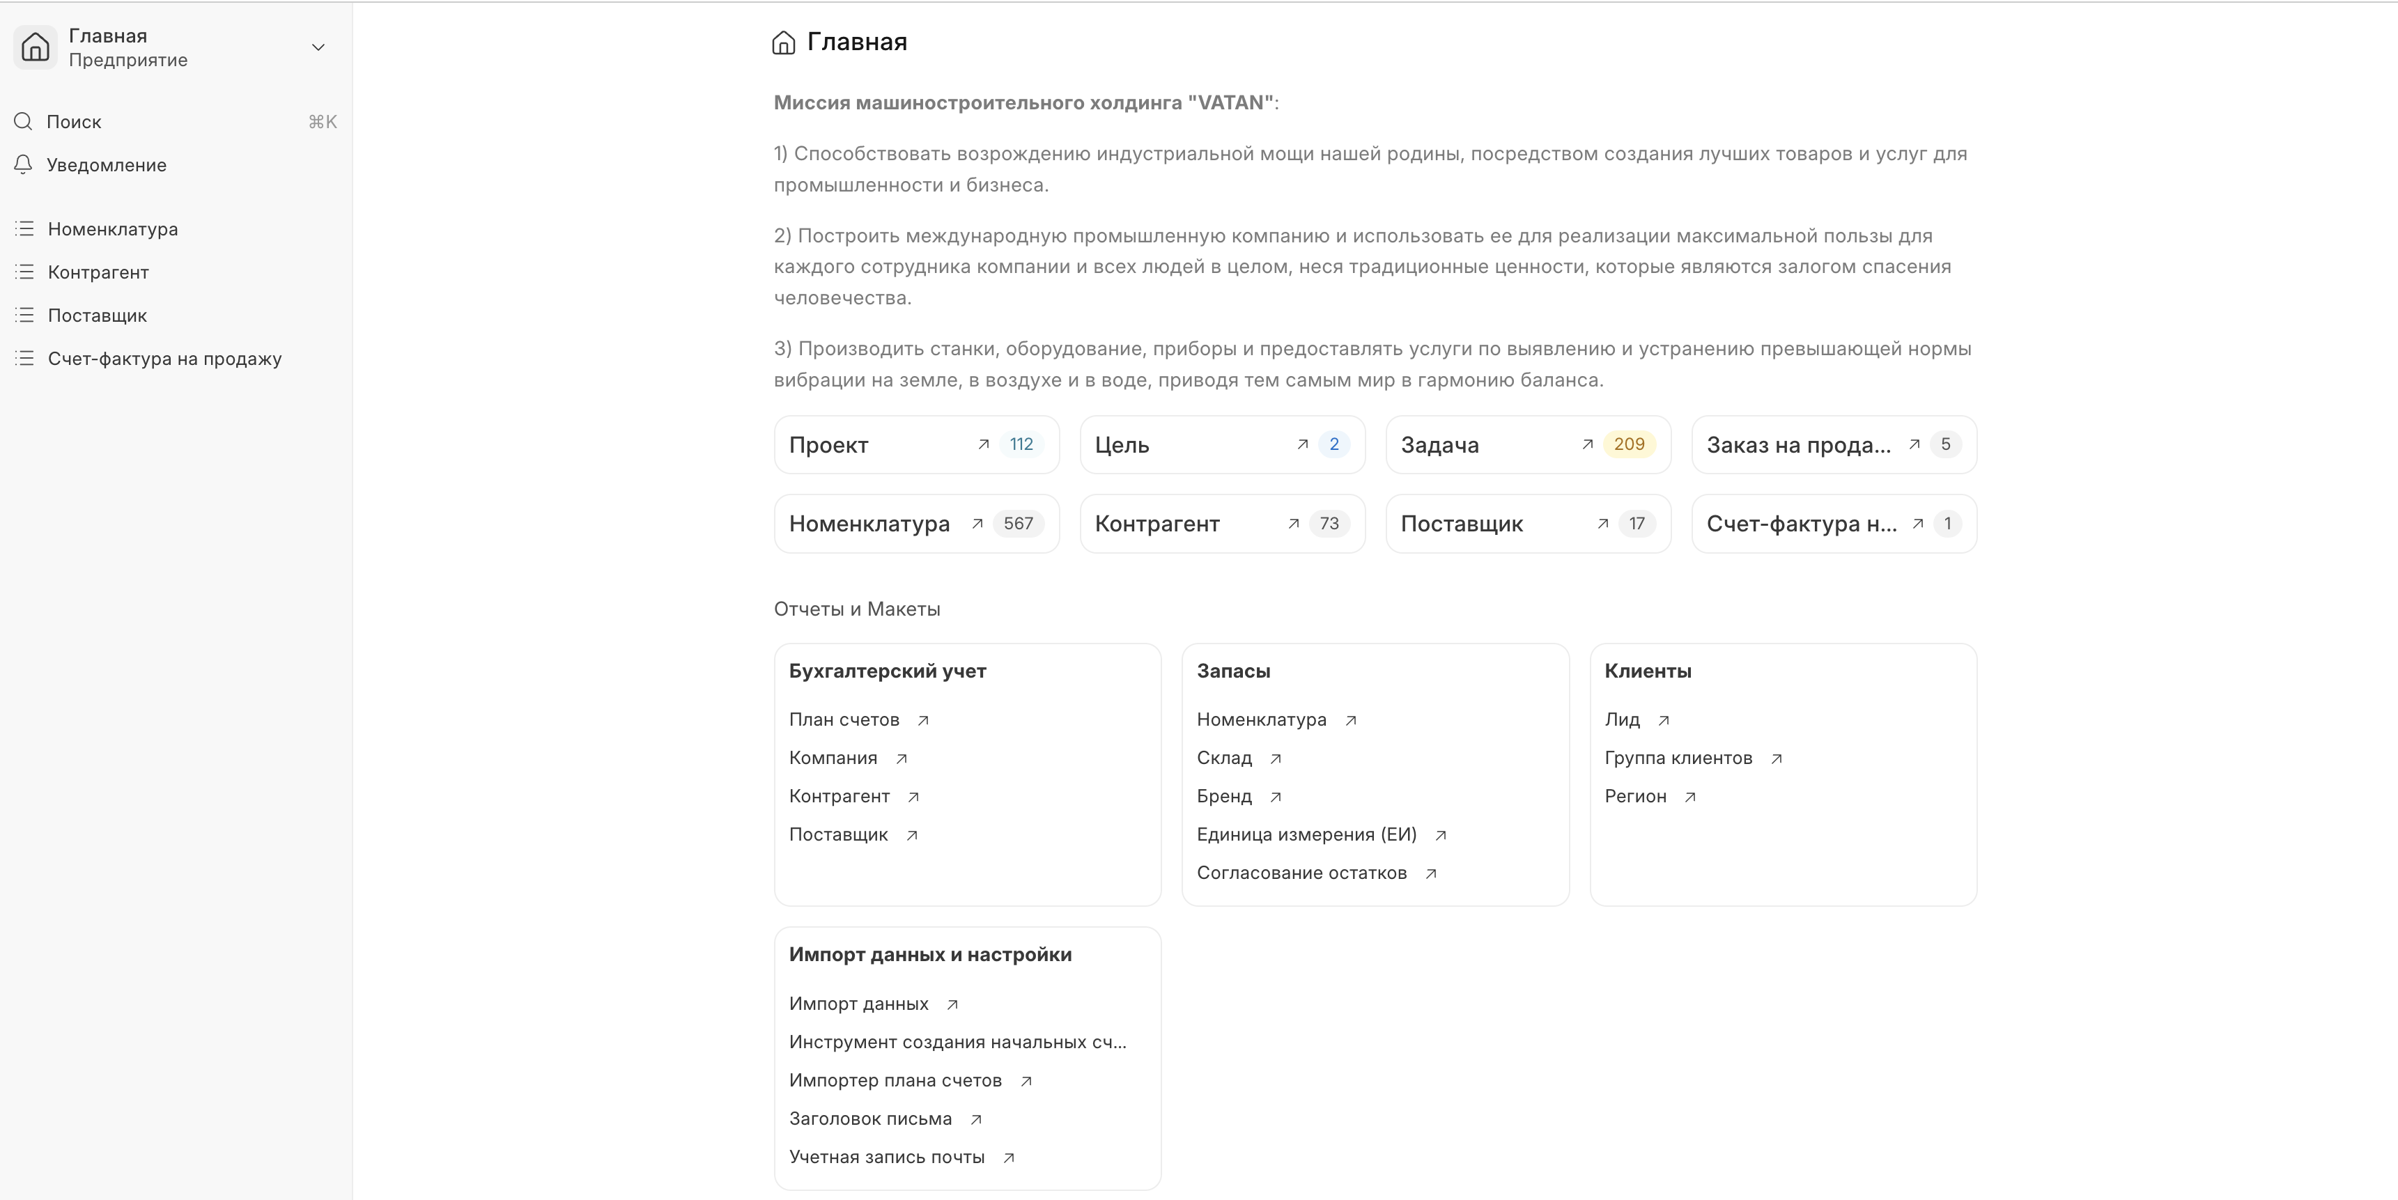Click the home icon in sidebar header
The height and width of the screenshot is (1200, 2398).
36,47
